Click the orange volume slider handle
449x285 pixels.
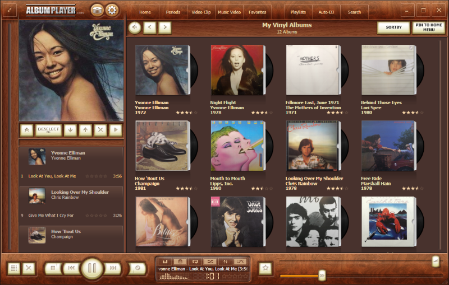point(322,275)
